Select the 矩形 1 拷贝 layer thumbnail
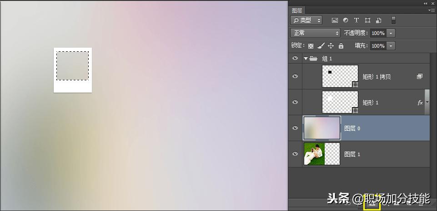437x211 pixels. pyautogui.click(x=340, y=76)
